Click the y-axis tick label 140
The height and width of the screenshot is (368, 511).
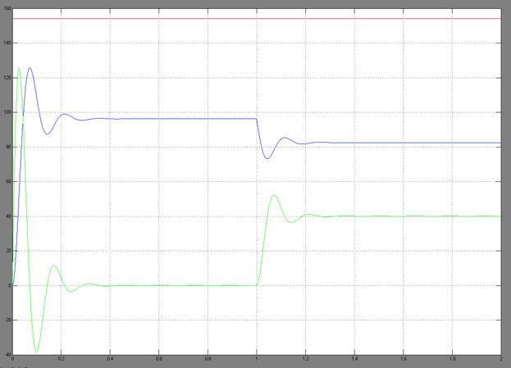point(7,43)
